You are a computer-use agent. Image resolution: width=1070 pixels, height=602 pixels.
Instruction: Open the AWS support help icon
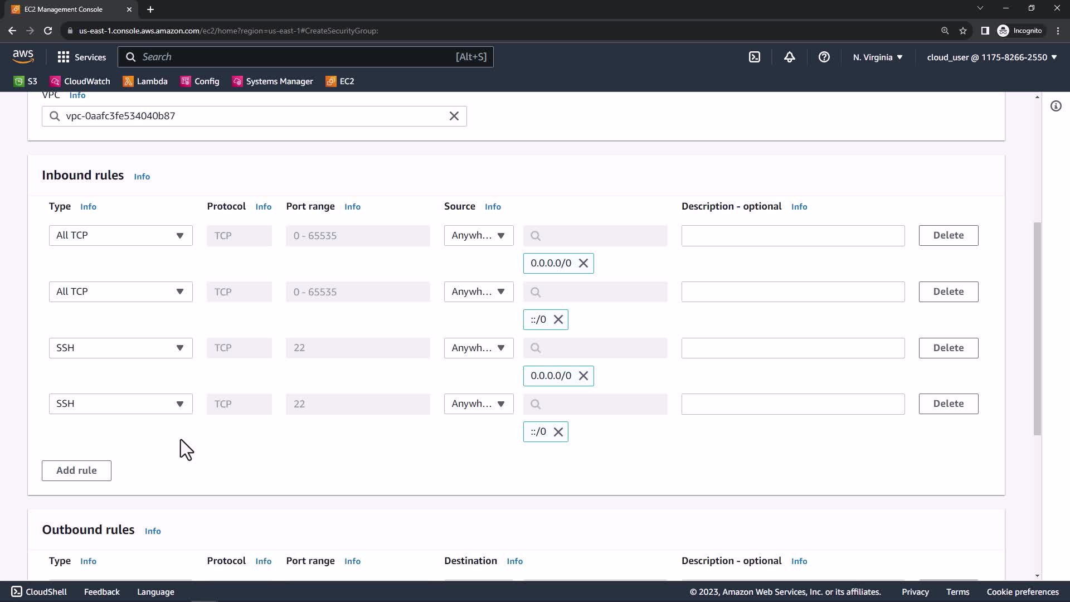click(824, 57)
